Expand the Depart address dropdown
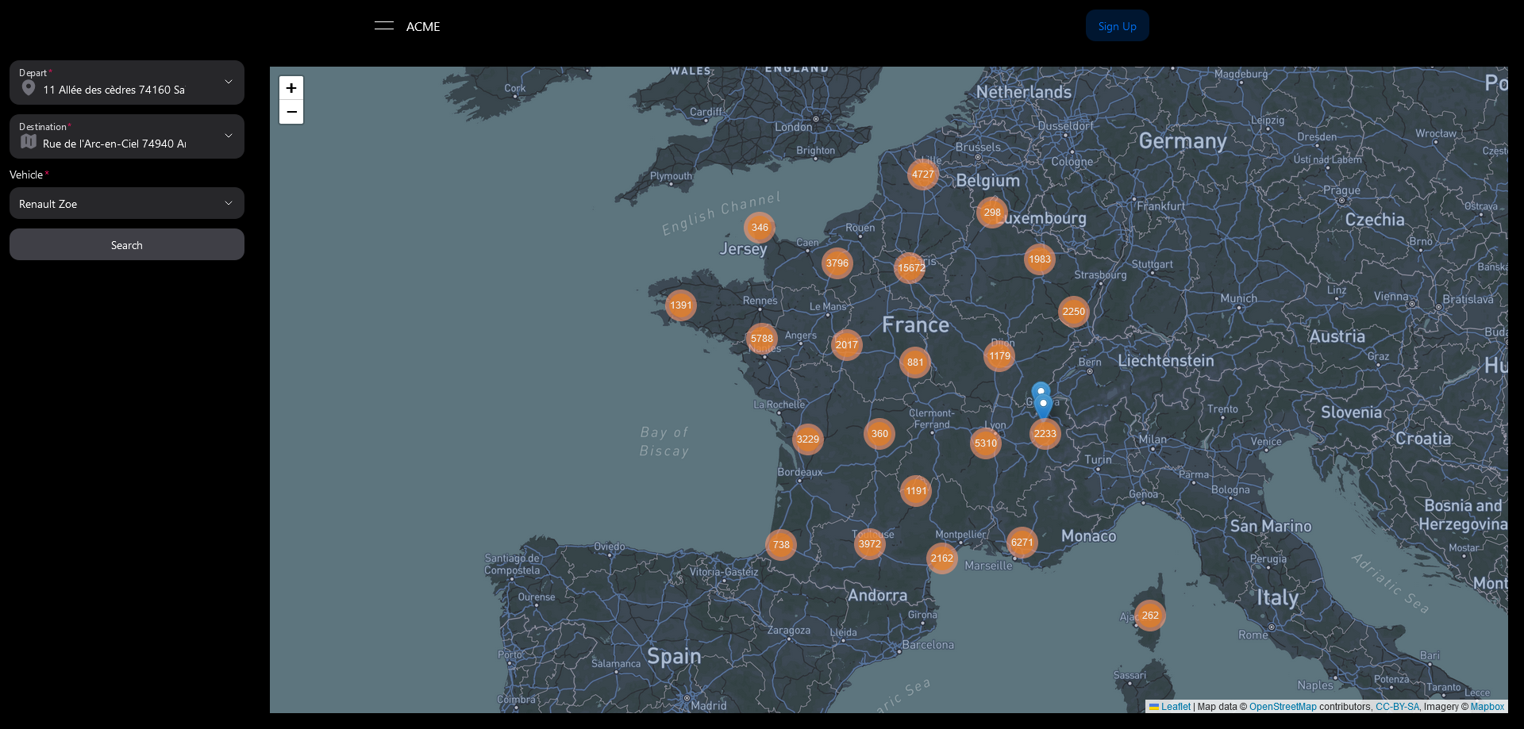The width and height of the screenshot is (1524, 729). coord(229,82)
